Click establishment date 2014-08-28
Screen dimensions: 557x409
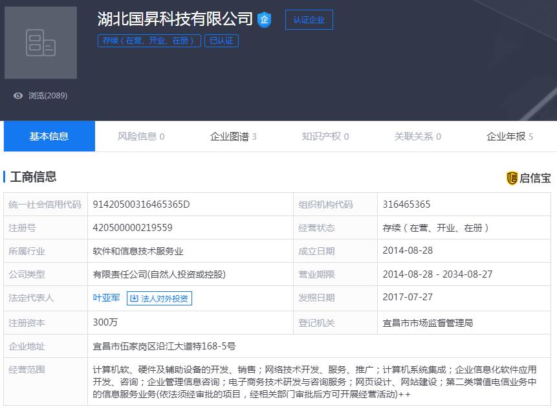(408, 250)
